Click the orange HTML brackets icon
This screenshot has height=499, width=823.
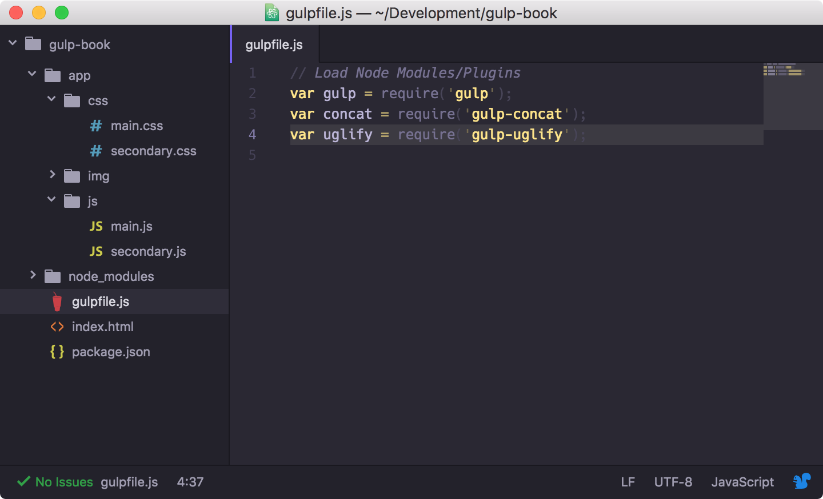pos(57,327)
